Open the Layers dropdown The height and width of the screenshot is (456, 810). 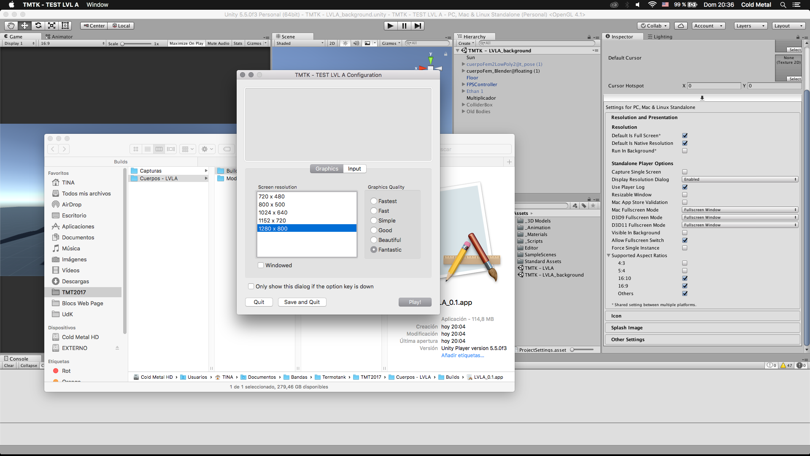coord(750,26)
